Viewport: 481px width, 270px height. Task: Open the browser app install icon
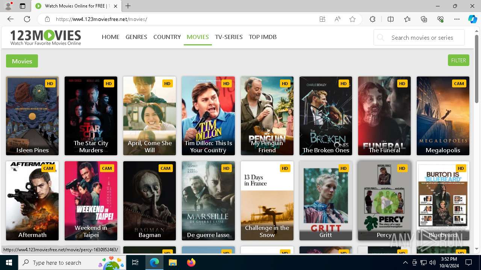pyautogui.click(x=322, y=19)
